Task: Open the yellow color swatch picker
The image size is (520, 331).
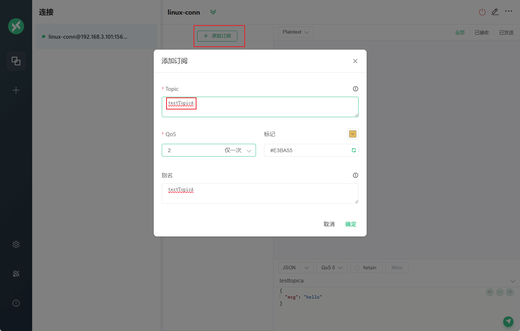Action: click(x=352, y=134)
